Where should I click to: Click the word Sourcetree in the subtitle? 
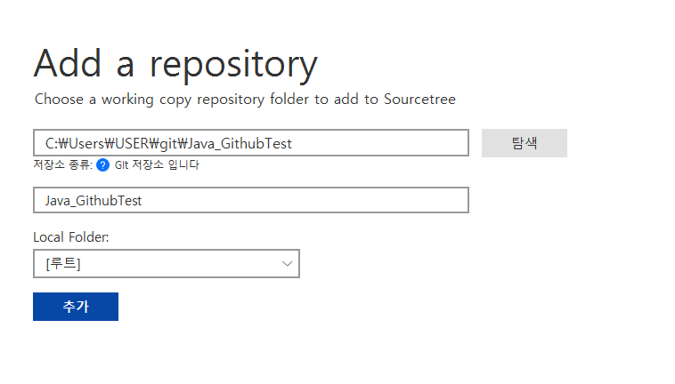click(419, 100)
